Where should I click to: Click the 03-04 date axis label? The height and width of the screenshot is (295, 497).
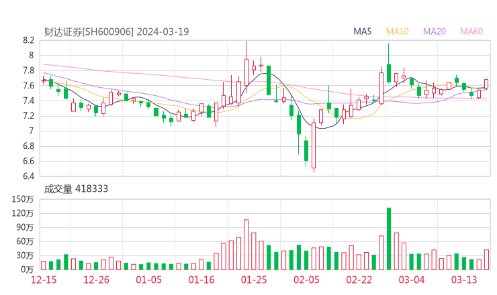coord(412,280)
